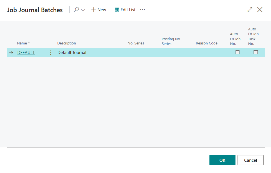The image size is (271, 173).
Task: Select the DEFAULT row arrow indicator
Action: click(x=11, y=53)
